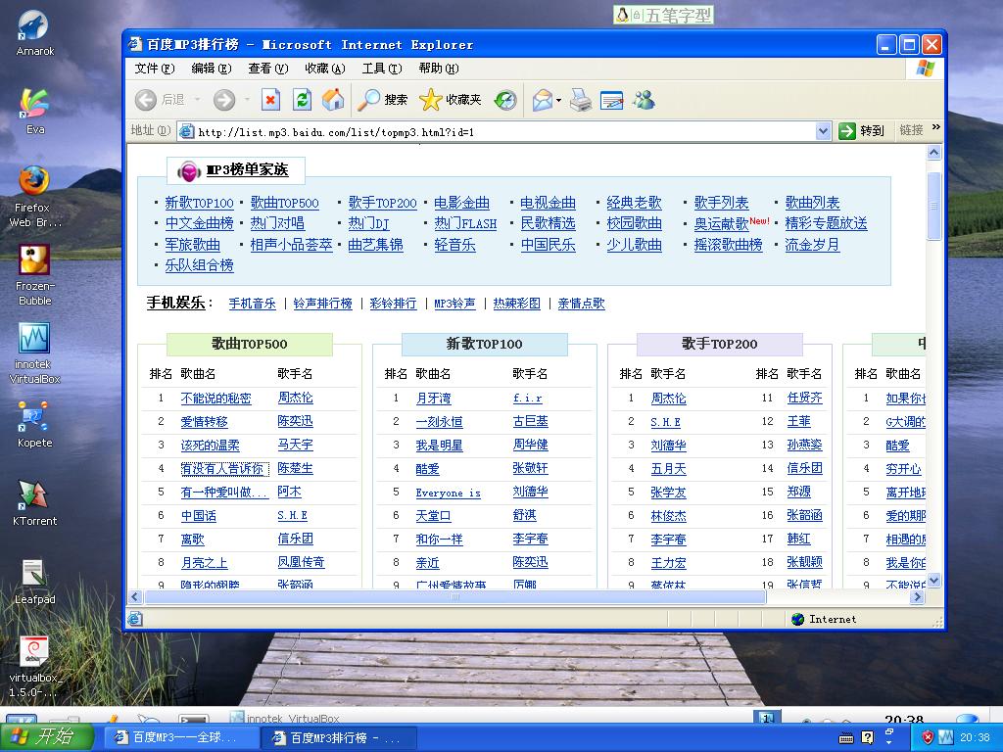The width and height of the screenshot is (1003, 752).
Task: Open innotek VirtualBox desktop icon
Action: click(34, 352)
